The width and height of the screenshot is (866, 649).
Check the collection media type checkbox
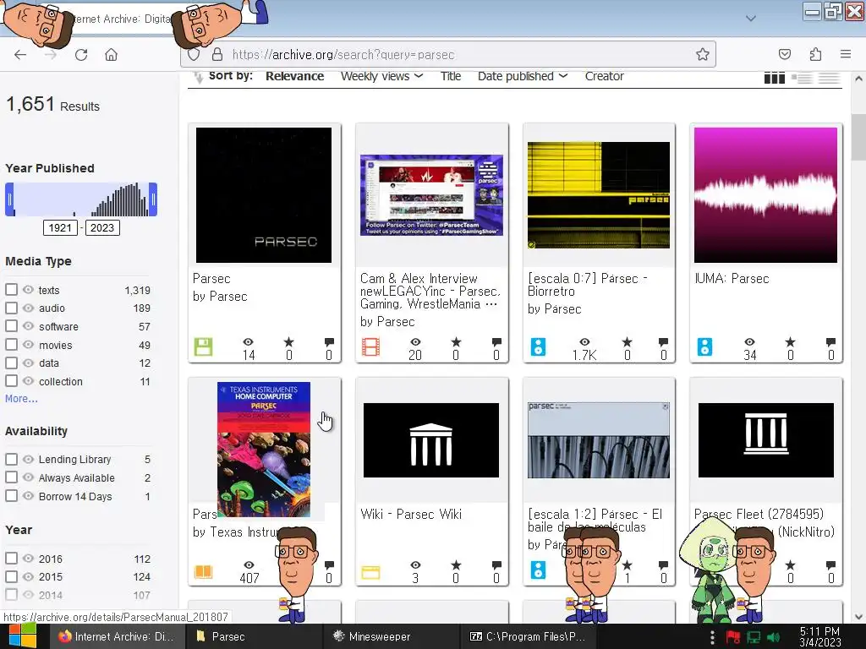click(x=11, y=381)
